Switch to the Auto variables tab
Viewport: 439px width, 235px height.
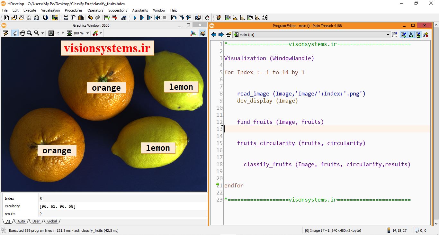21,221
